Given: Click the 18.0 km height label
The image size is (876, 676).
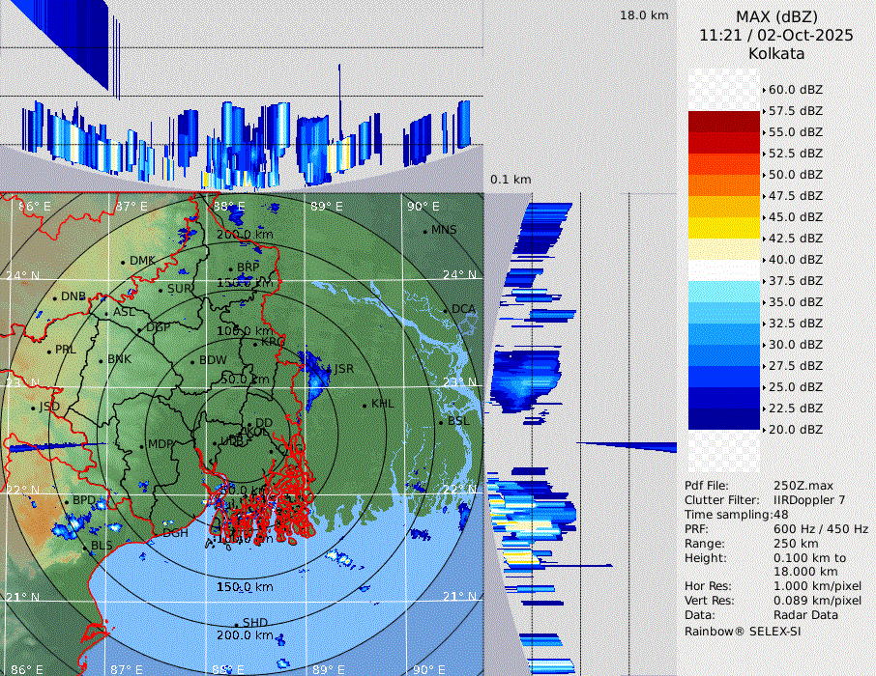Looking at the screenshot, I should (644, 15).
